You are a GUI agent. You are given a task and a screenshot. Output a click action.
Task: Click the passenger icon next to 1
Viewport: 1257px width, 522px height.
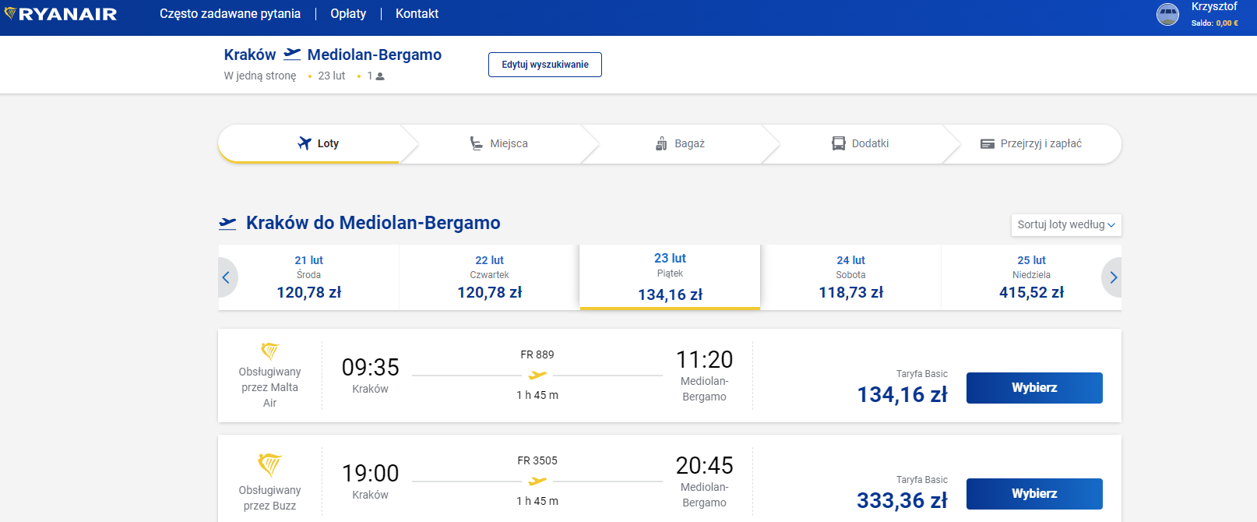pyautogui.click(x=380, y=76)
